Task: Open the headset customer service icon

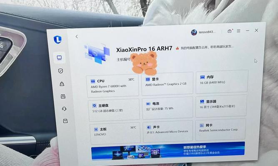Action: (64, 109)
